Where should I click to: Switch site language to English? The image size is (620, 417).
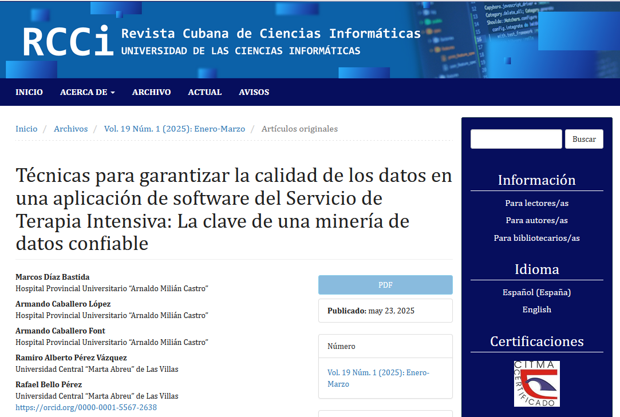(x=536, y=309)
